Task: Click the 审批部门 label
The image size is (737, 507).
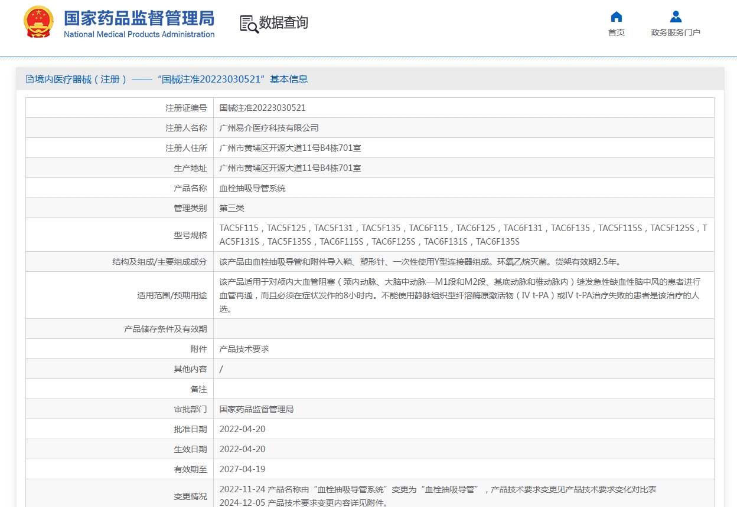Action: (190, 409)
